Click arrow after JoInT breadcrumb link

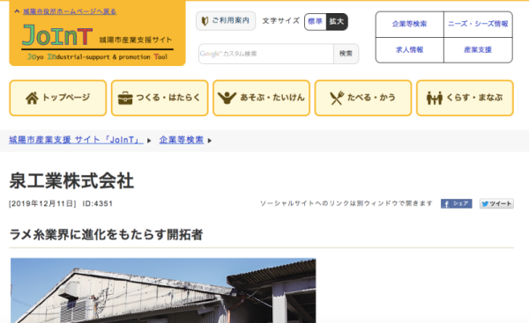[x=149, y=141]
